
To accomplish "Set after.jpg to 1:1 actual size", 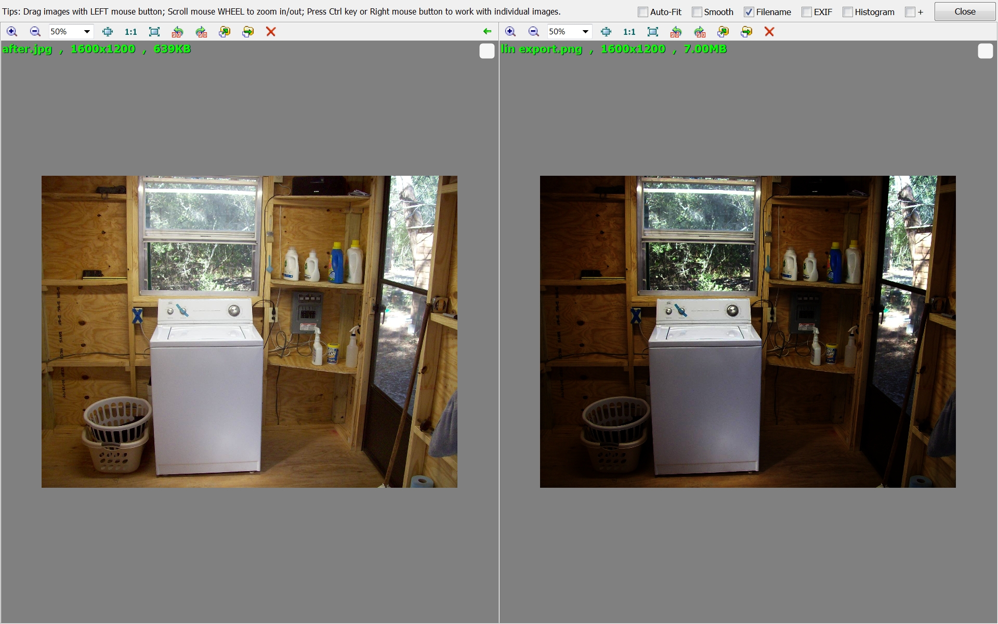I will pos(131,32).
